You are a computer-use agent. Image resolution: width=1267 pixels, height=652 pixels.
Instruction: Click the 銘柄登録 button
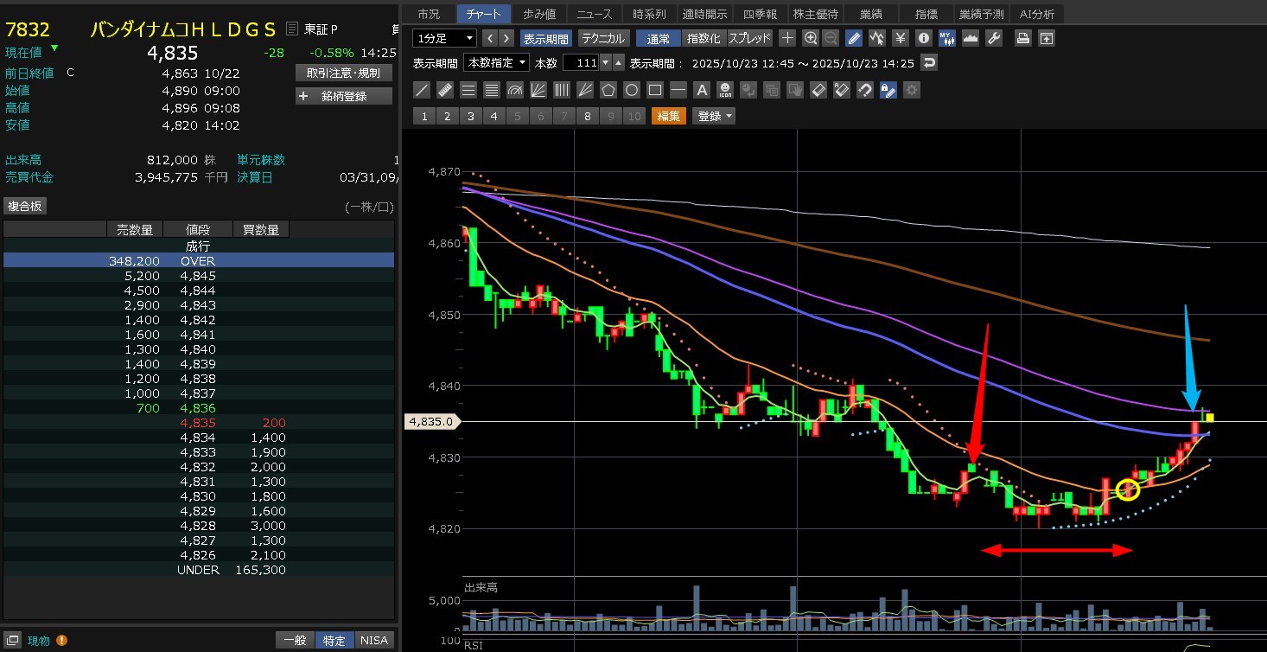click(343, 96)
